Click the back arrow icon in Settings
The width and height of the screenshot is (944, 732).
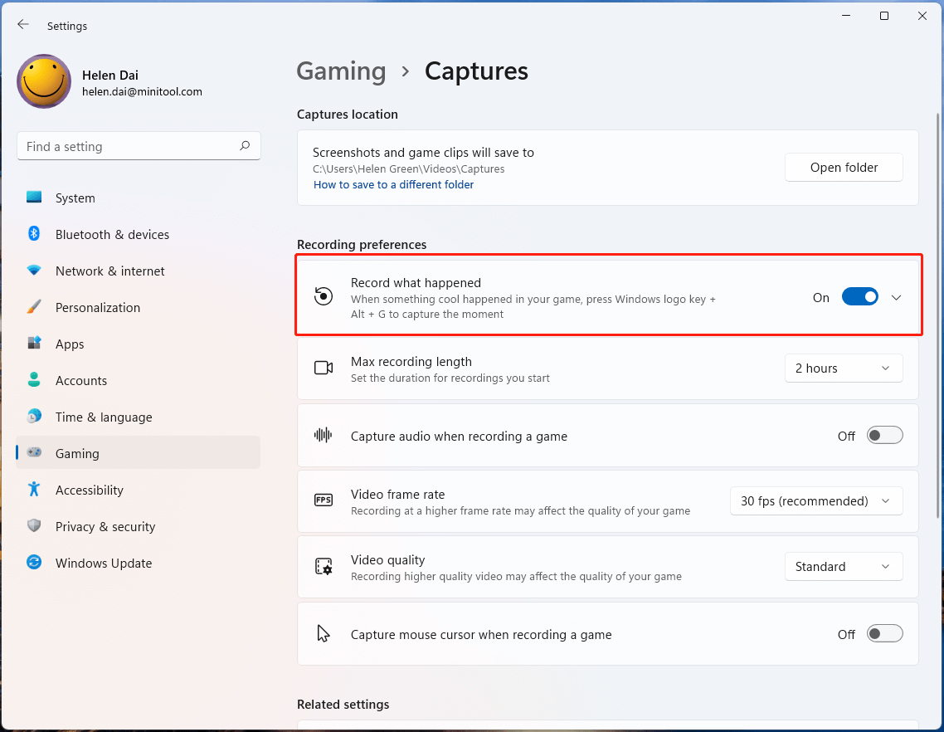click(23, 25)
